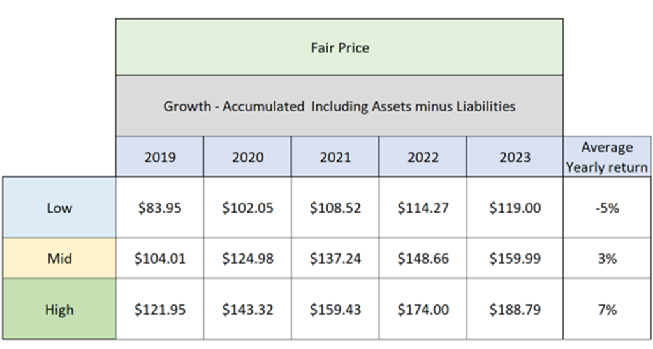Screen dimensions: 653x349
Task: Select the High 2021 value $159.43
Action: pos(335,310)
